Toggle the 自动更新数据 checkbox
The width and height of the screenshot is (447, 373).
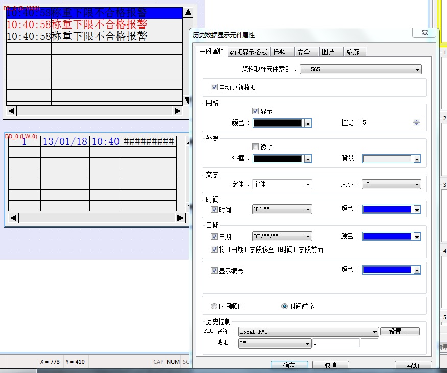tap(215, 87)
